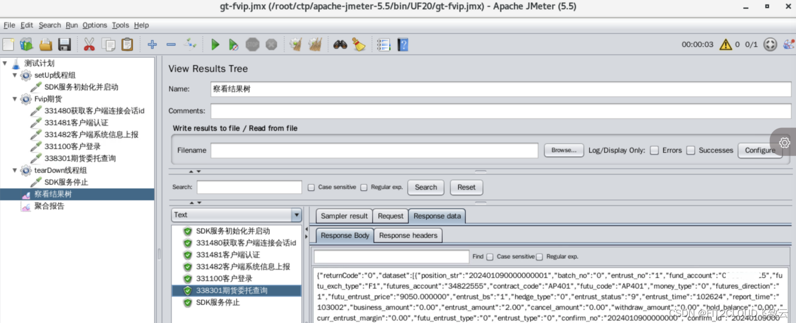Expand all nodes with plus icon
The image size is (796, 323).
click(152, 45)
